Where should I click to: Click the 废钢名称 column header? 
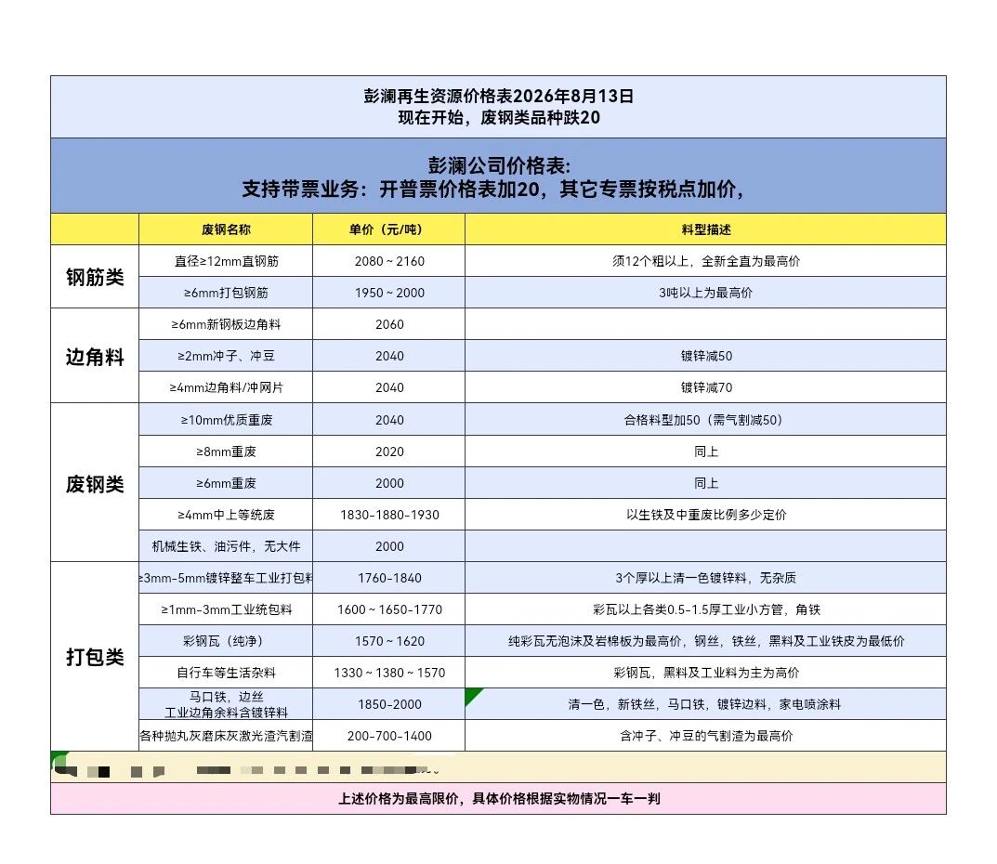226,229
